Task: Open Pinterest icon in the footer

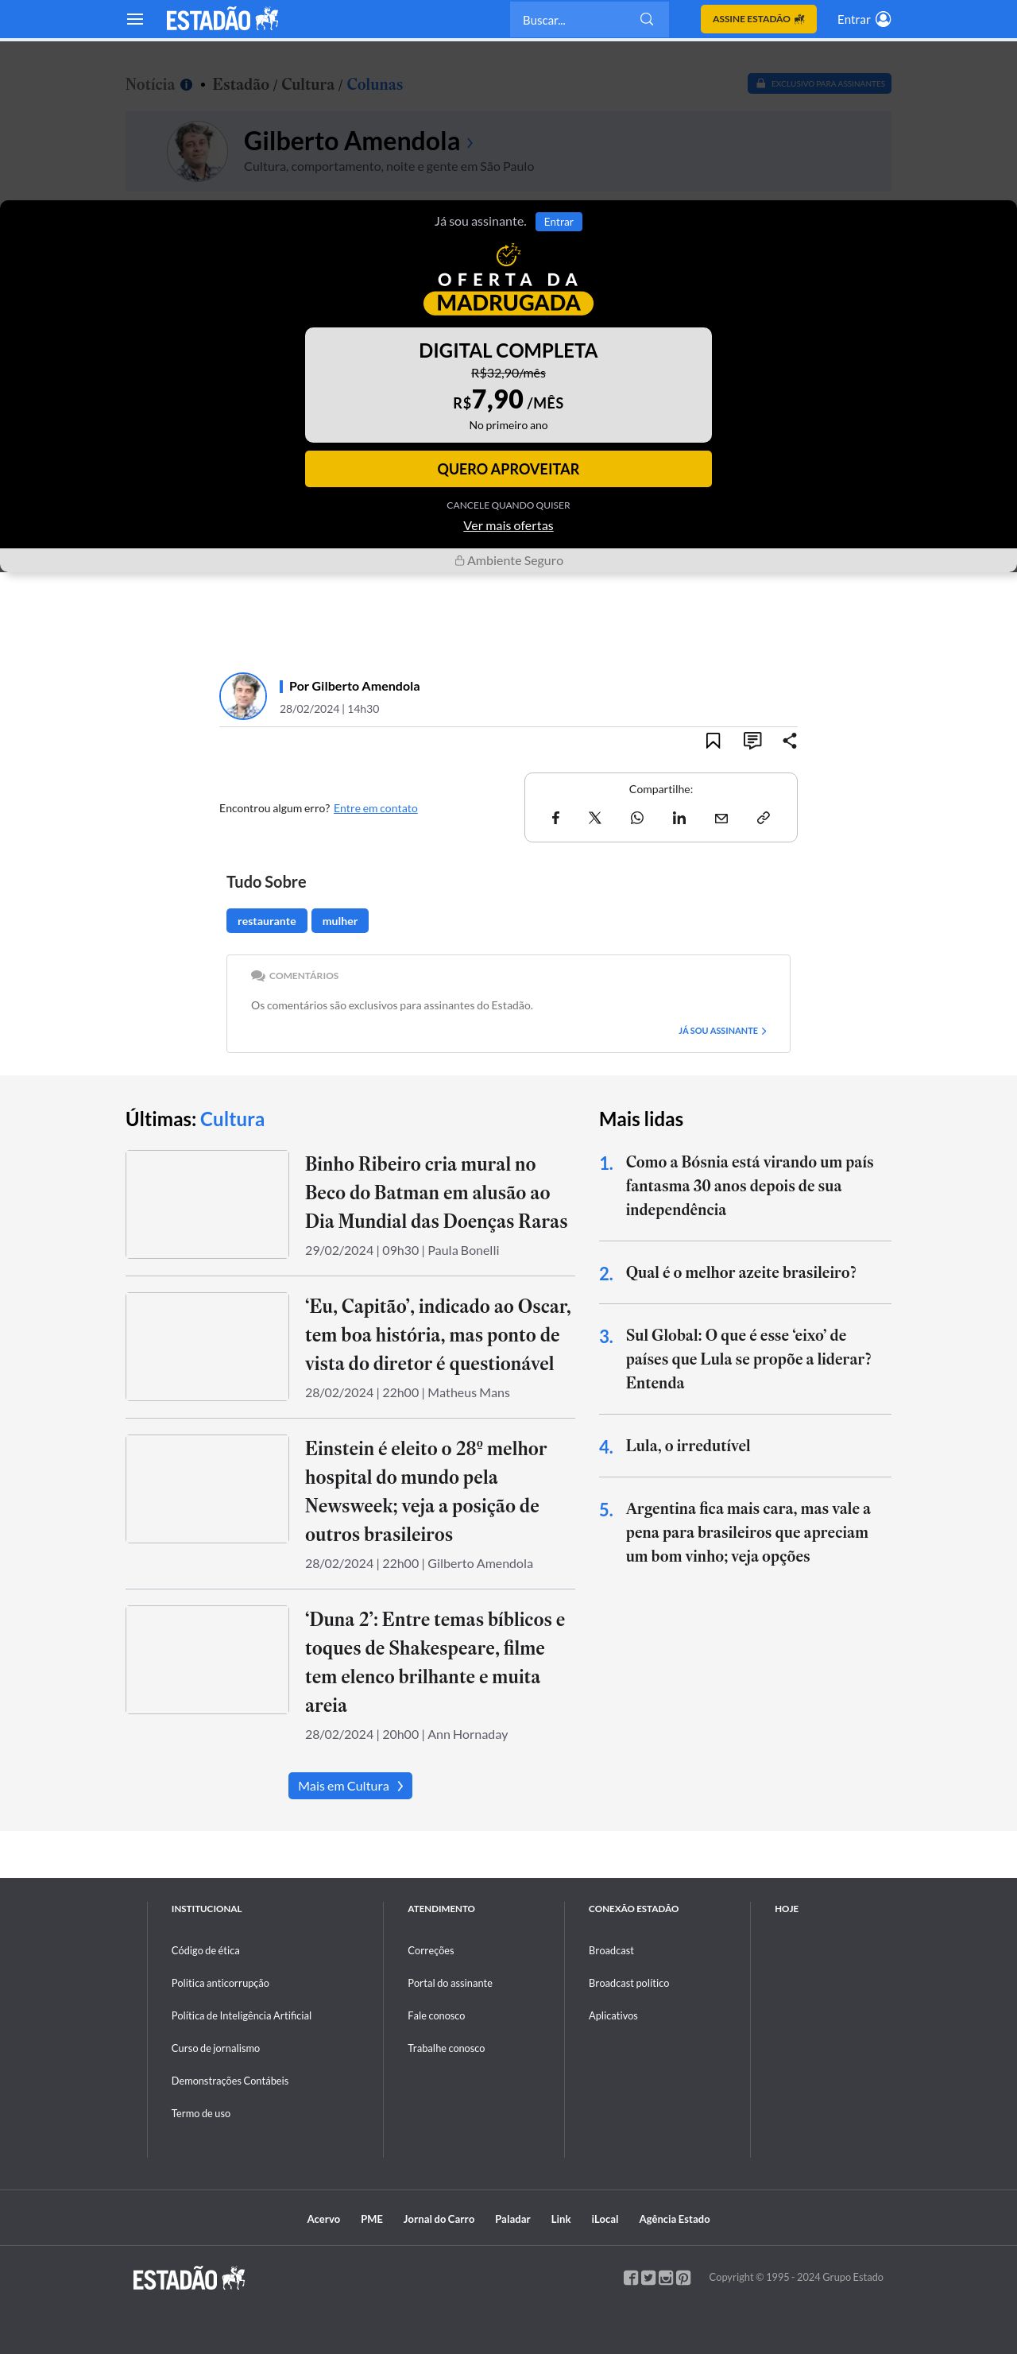Action: (x=683, y=2277)
